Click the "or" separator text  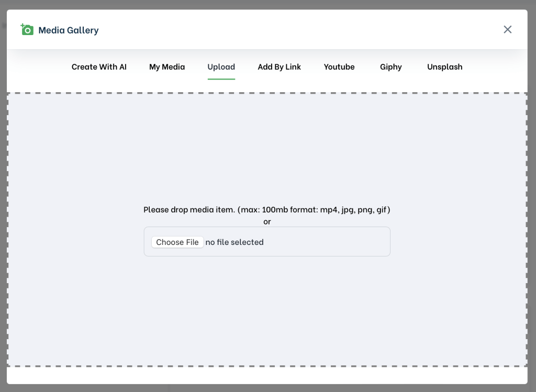click(x=267, y=221)
